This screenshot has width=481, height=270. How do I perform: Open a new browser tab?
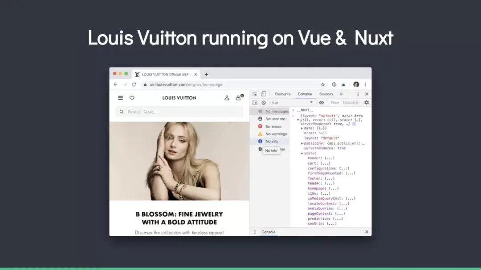[x=207, y=74]
